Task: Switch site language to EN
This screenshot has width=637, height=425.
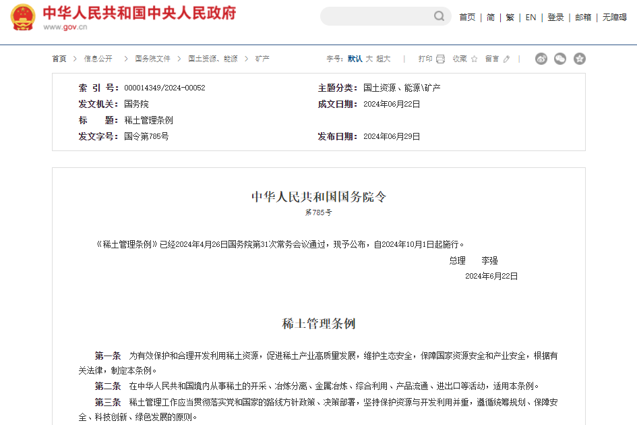Action: click(x=530, y=17)
